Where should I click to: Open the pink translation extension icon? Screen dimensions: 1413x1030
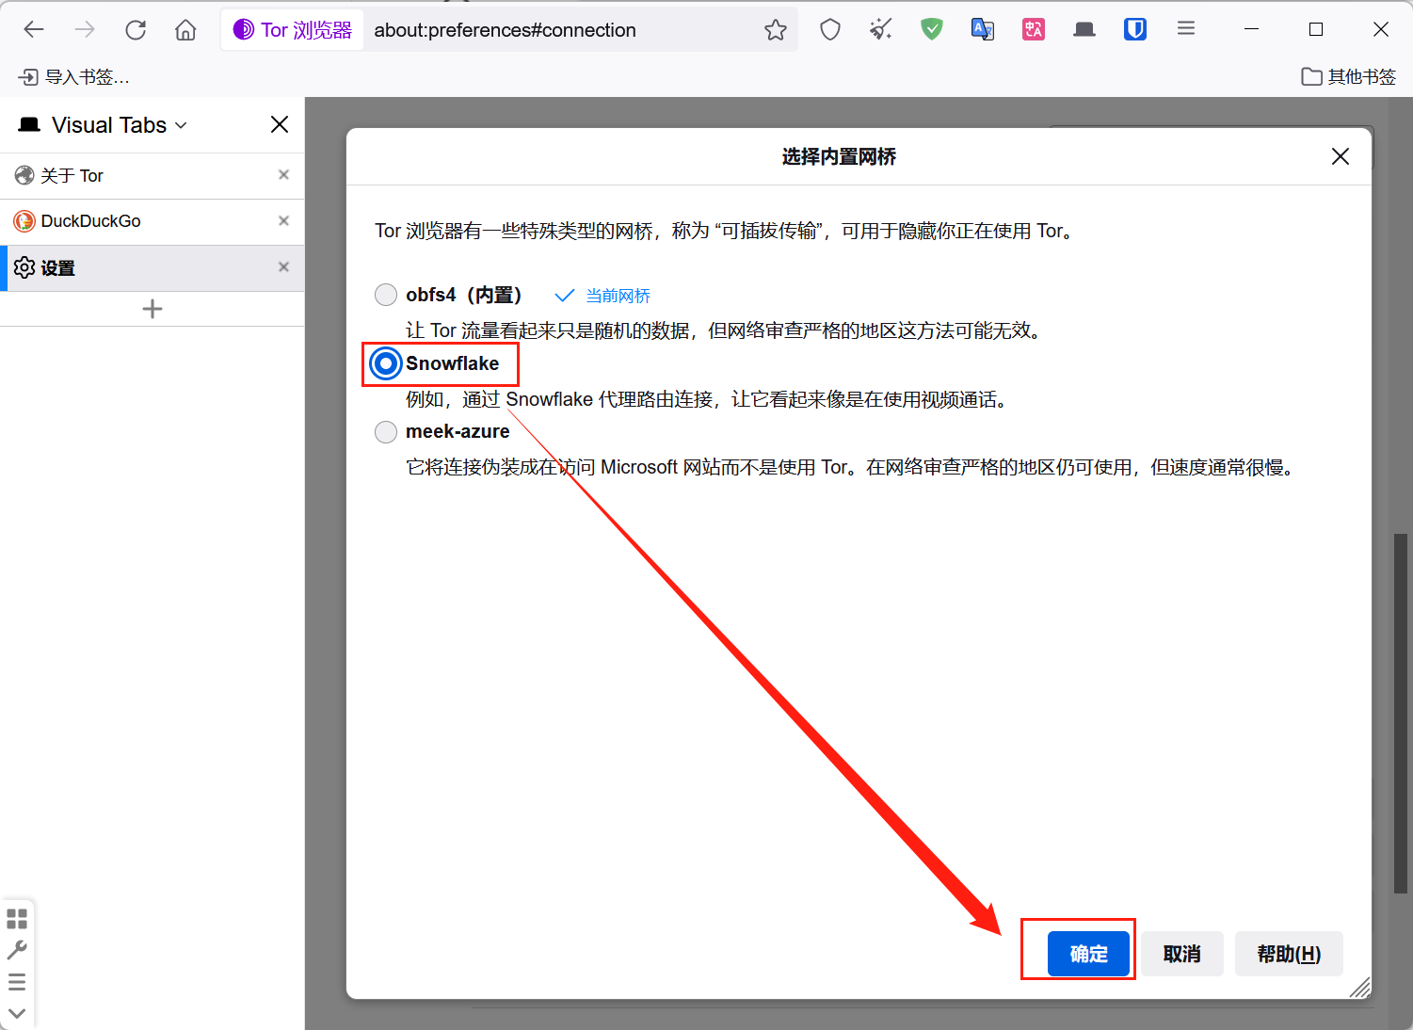pos(1034,30)
